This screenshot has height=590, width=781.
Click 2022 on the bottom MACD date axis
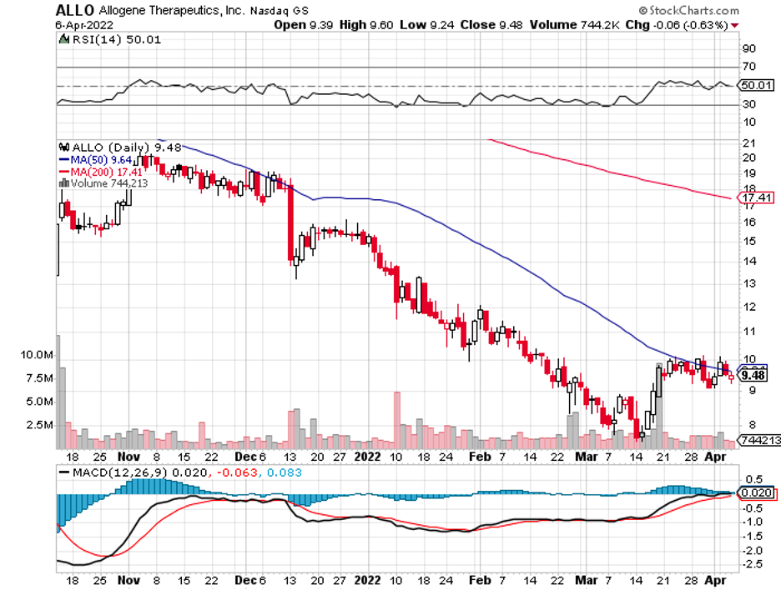[x=367, y=580]
